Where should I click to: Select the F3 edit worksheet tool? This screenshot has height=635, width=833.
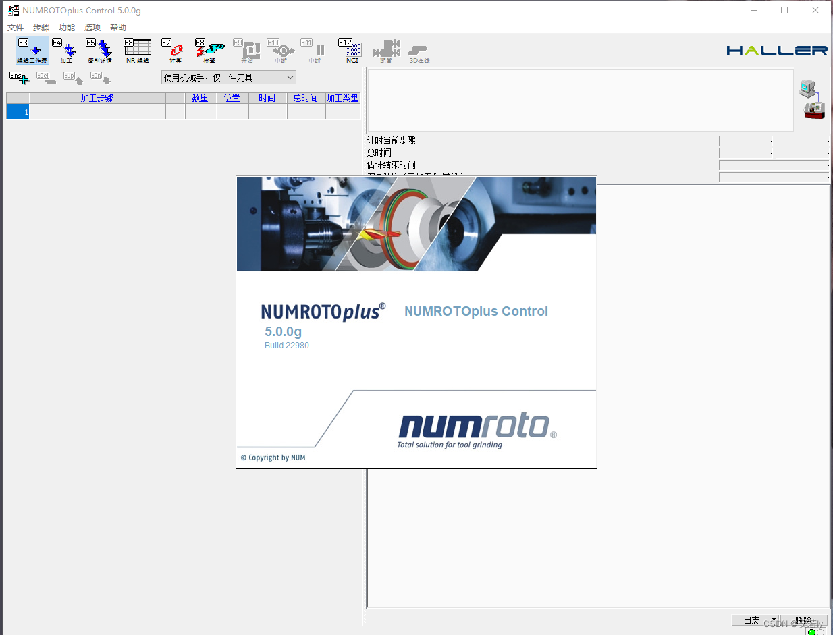point(32,51)
